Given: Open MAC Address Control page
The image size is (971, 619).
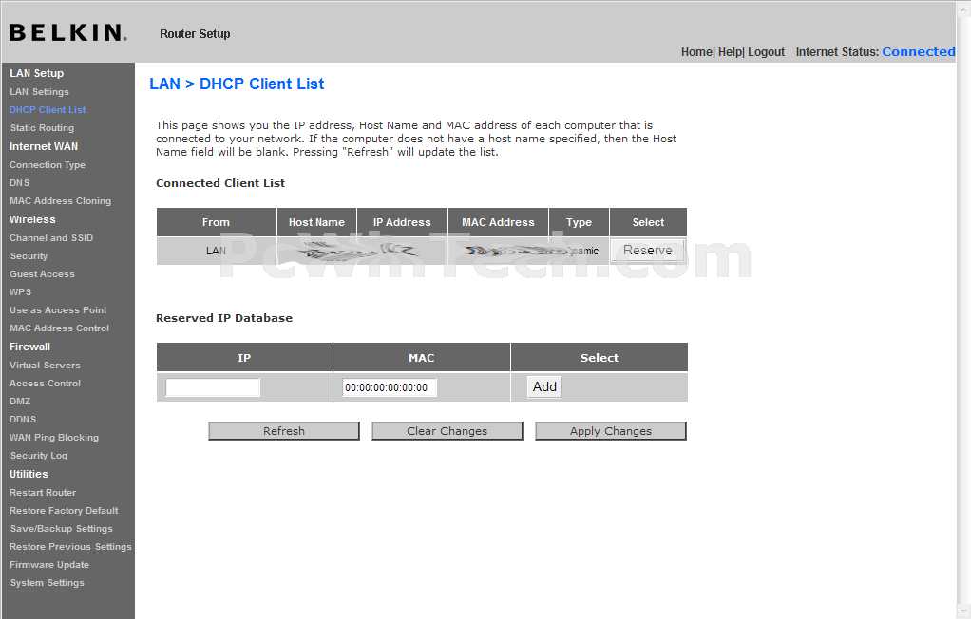Looking at the screenshot, I should 59,328.
